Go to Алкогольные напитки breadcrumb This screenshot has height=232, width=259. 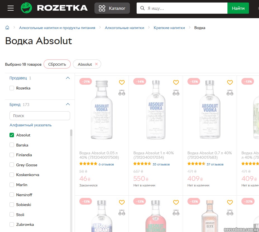124,28
